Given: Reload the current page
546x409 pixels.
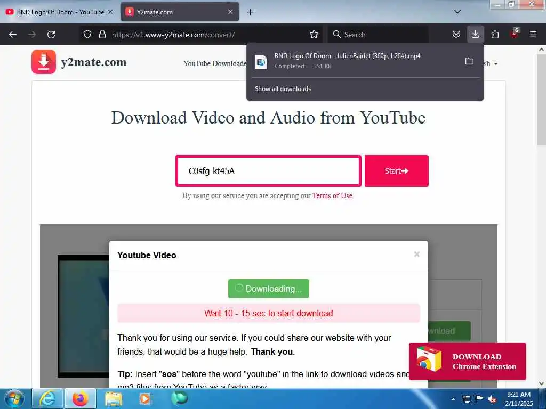Looking at the screenshot, I should pos(51,35).
